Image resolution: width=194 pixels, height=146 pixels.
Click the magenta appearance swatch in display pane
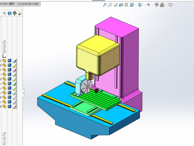(x=15, y=69)
